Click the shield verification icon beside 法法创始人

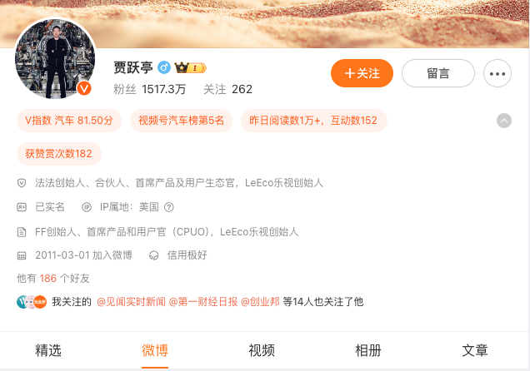[x=22, y=183]
